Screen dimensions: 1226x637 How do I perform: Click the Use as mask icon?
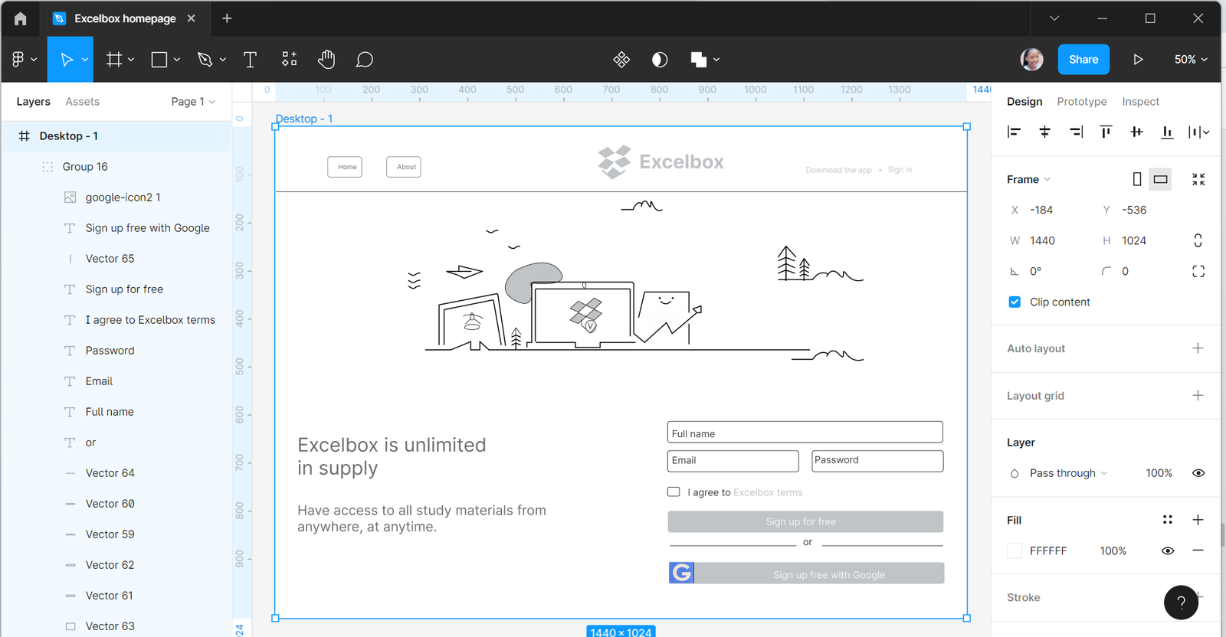pyautogui.click(x=660, y=59)
